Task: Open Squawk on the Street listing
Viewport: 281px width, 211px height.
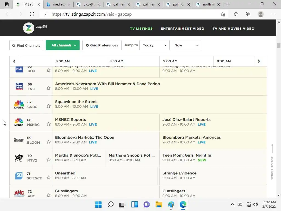Action: click(159, 104)
